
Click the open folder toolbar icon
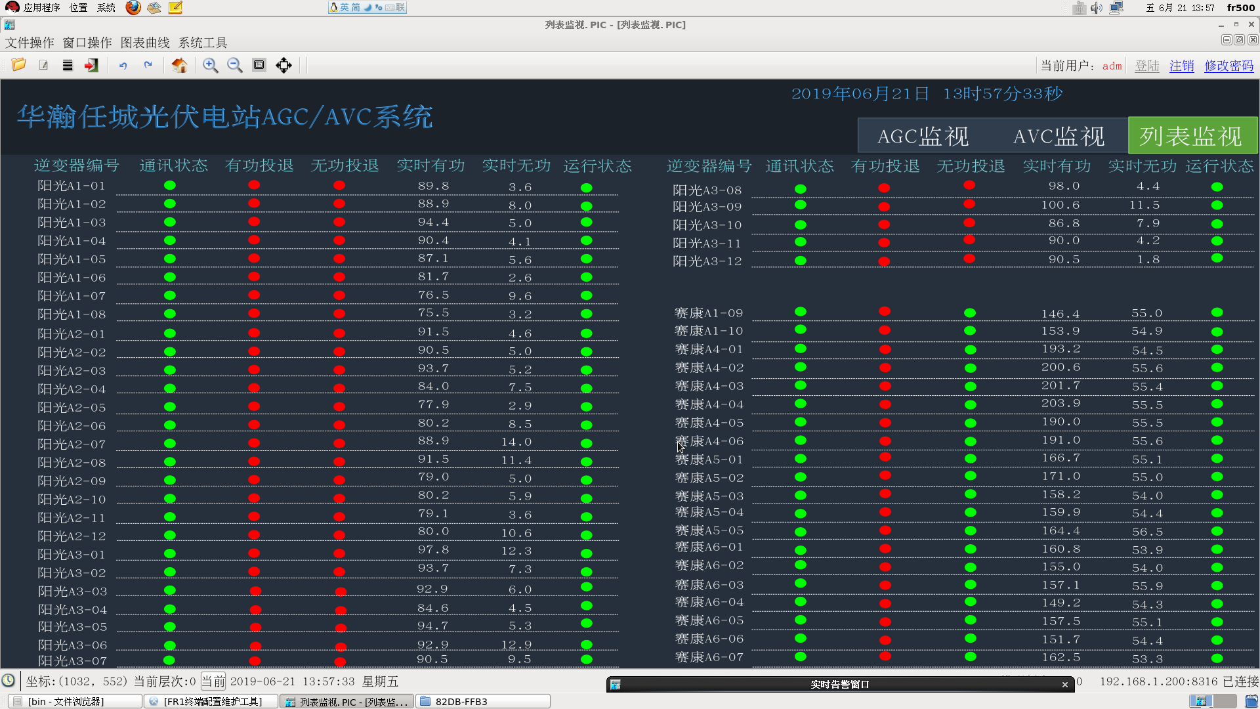18,65
